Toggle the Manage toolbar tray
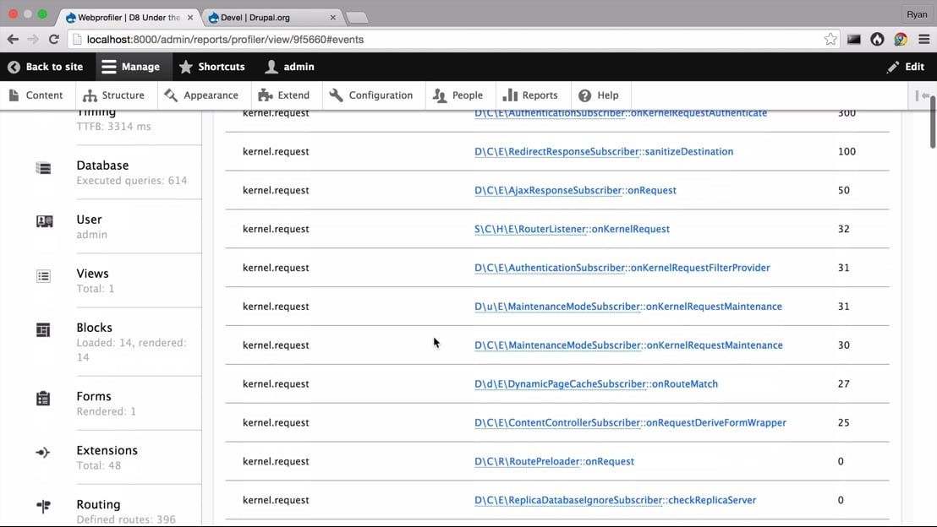 pyautogui.click(x=130, y=67)
